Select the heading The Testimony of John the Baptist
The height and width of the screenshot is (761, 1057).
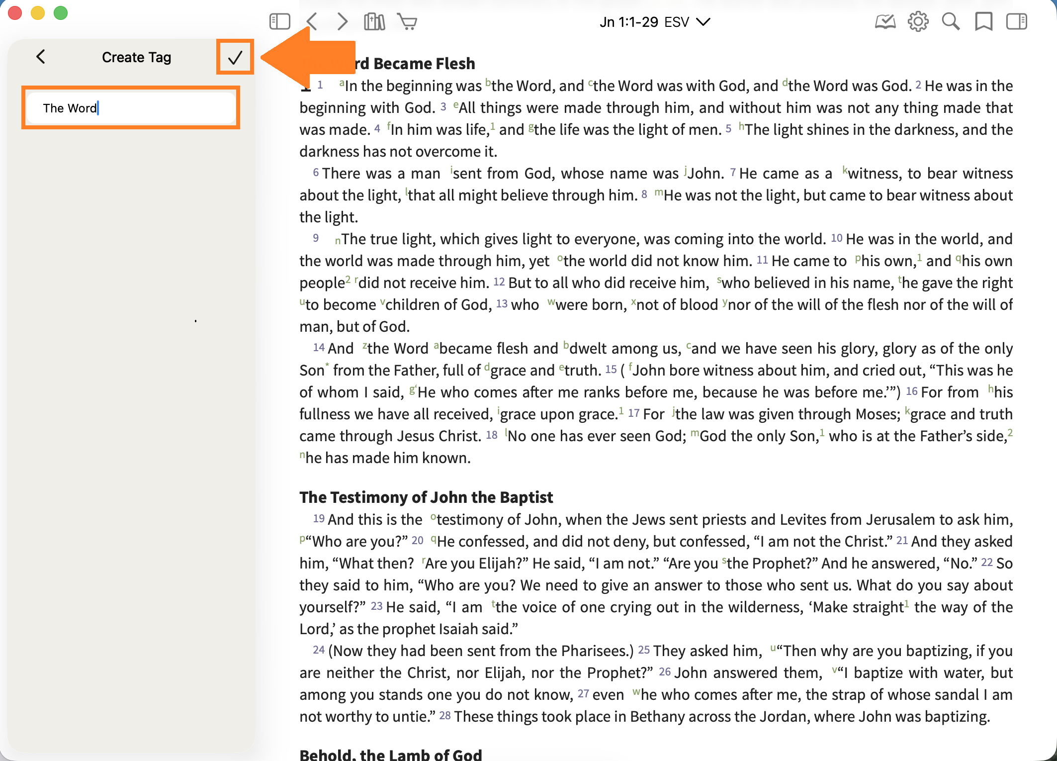tap(426, 497)
